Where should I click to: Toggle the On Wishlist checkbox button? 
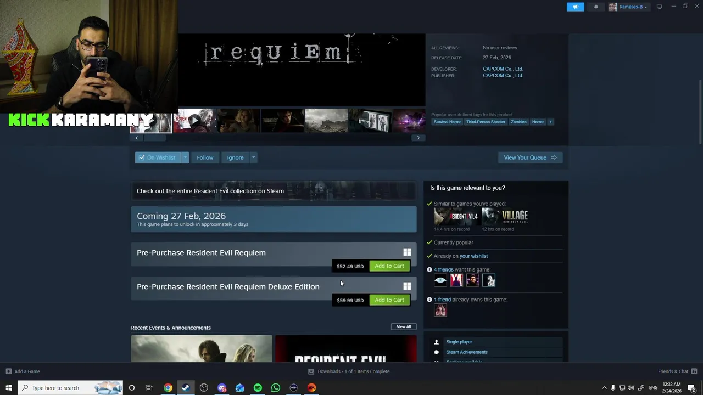pos(158,157)
